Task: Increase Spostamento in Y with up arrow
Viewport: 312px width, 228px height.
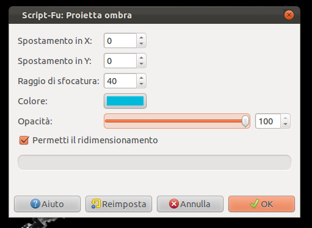Action: (141, 57)
